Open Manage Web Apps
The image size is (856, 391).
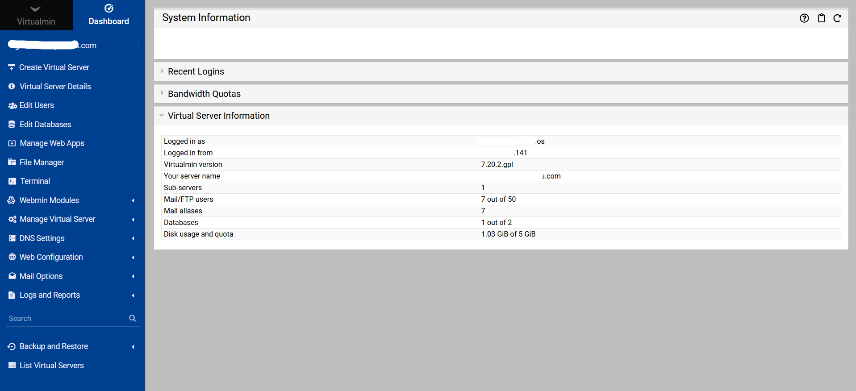click(x=52, y=143)
